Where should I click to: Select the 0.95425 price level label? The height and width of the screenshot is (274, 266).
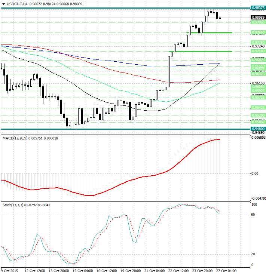258,108
